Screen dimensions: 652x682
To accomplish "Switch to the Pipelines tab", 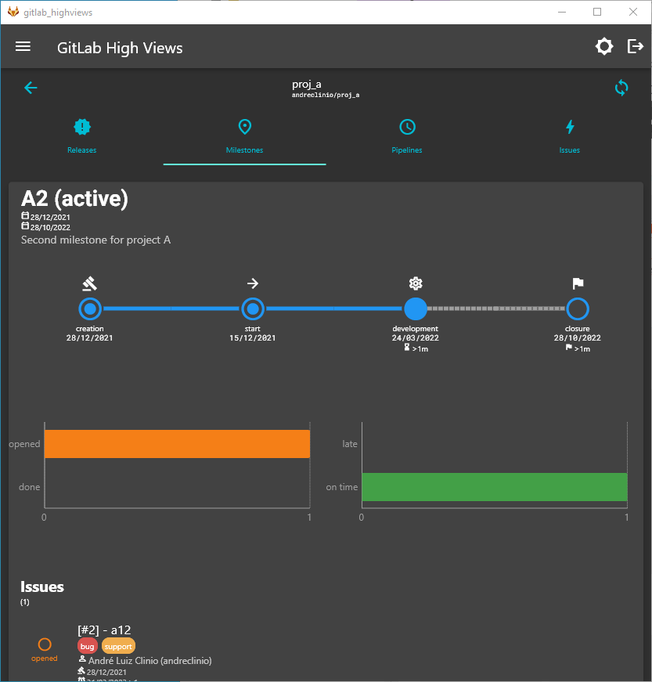I will point(407,137).
